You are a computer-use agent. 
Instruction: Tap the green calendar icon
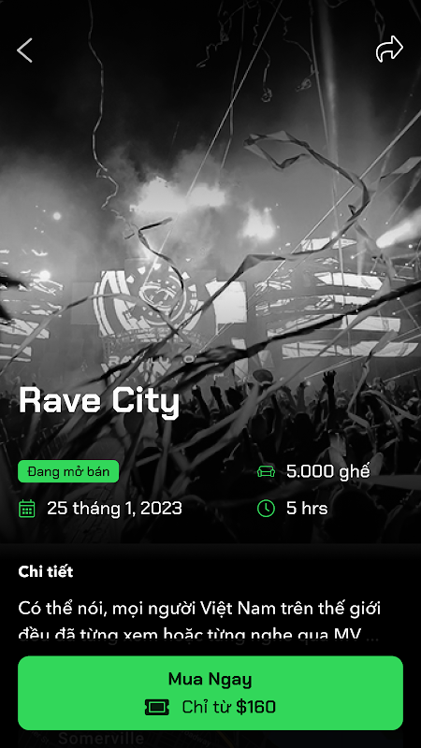27,509
